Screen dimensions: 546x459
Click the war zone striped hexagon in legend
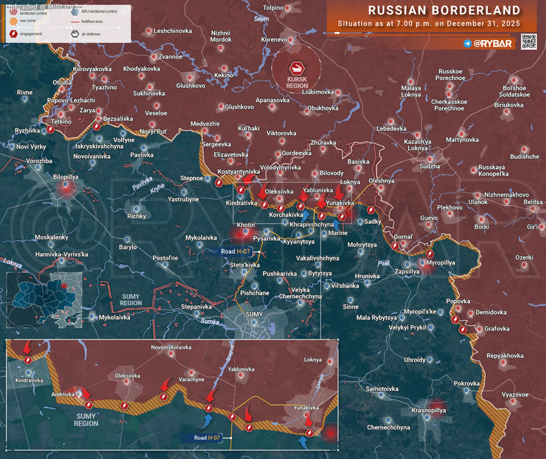point(14,22)
